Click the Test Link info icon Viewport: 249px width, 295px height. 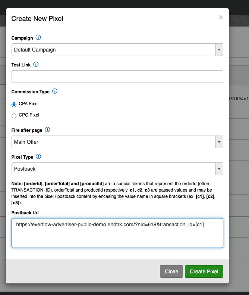(x=36, y=64)
